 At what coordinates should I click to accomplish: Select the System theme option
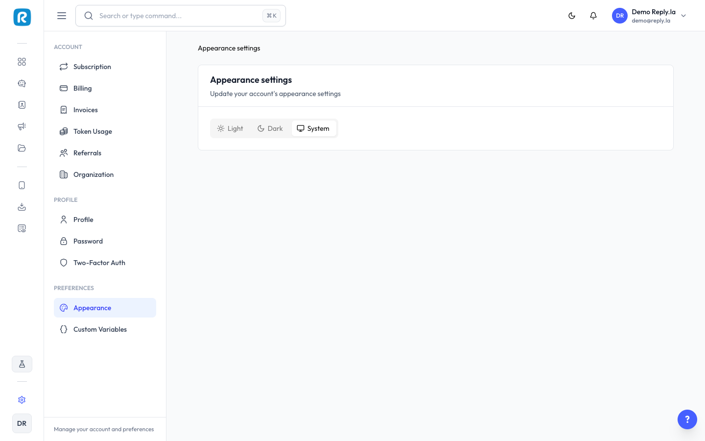(314, 128)
